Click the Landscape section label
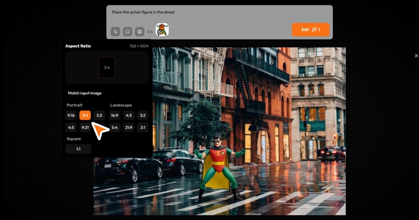419x220 pixels. 121,105
